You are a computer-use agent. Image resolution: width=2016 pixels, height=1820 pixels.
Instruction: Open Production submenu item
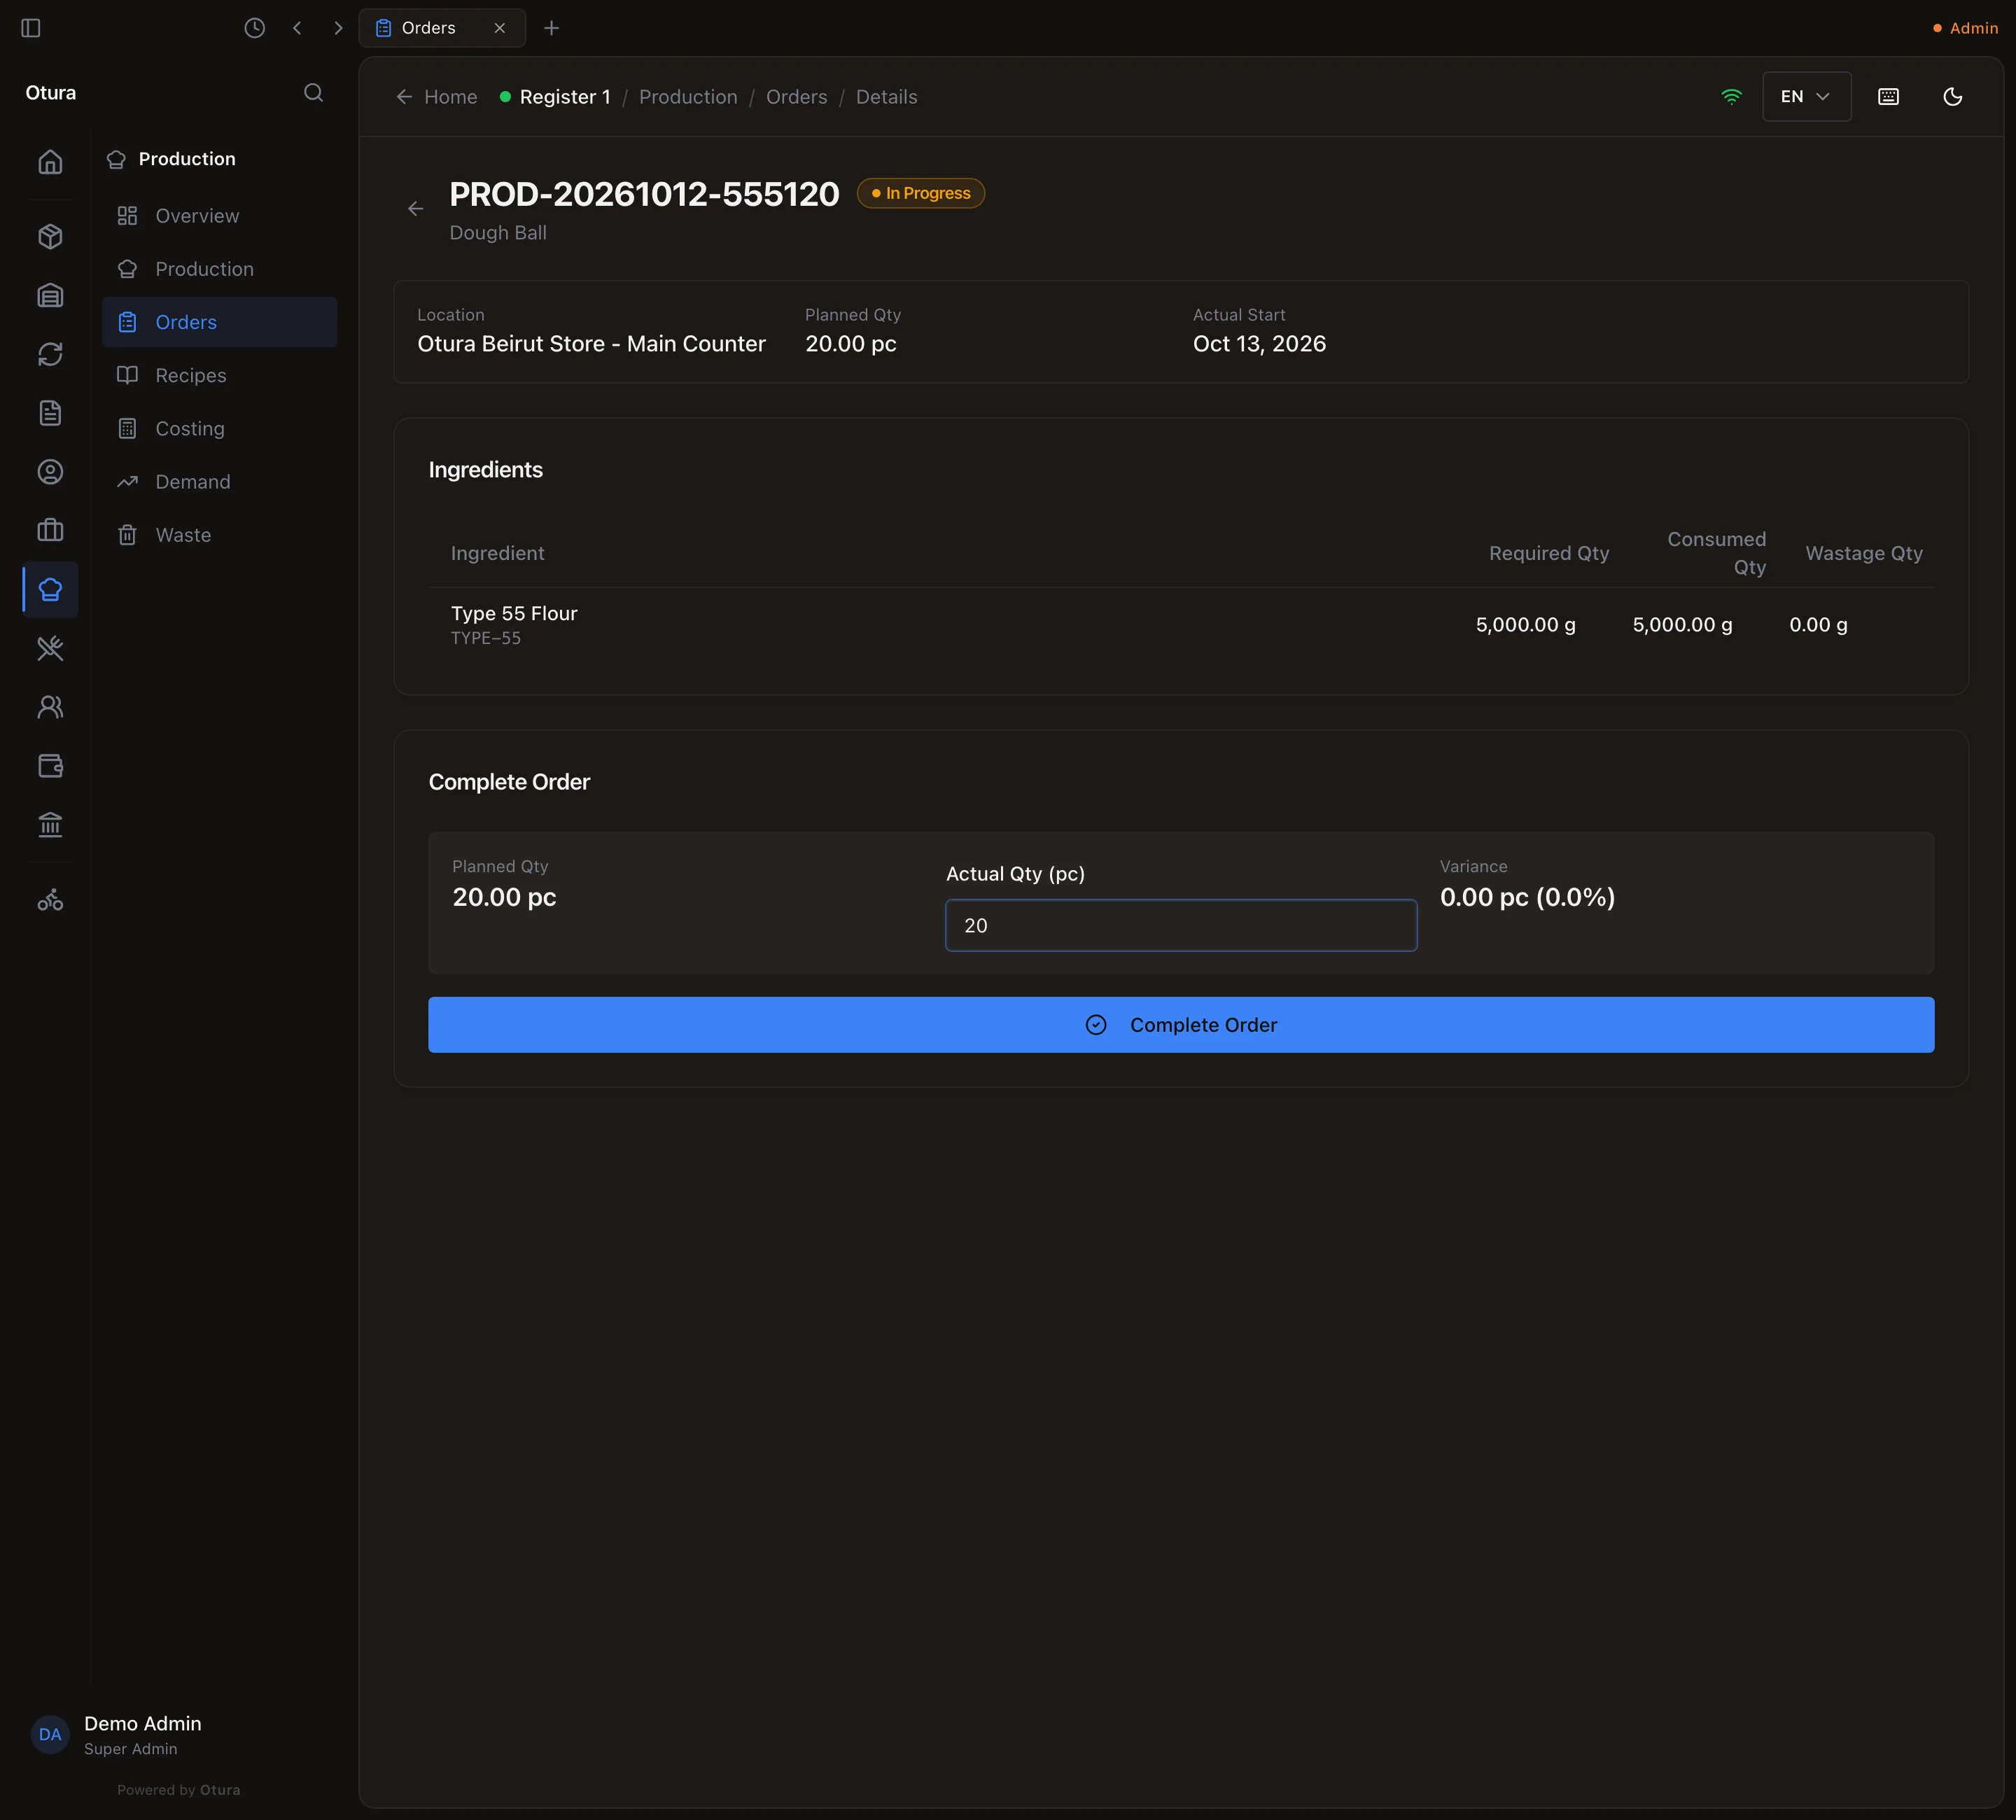pyautogui.click(x=220, y=269)
